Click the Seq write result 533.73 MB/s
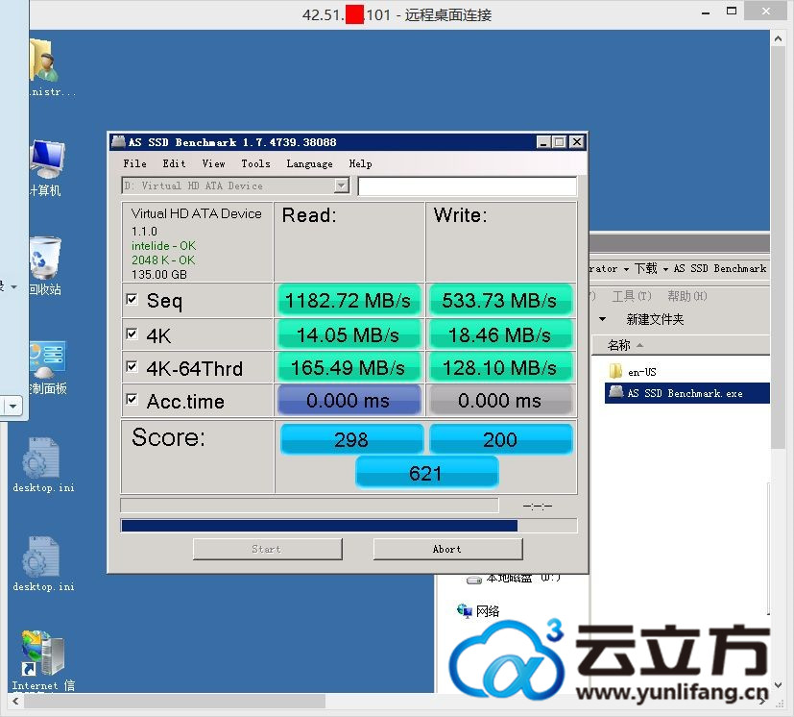The width and height of the screenshot is (794, 717). click(499, 301)
